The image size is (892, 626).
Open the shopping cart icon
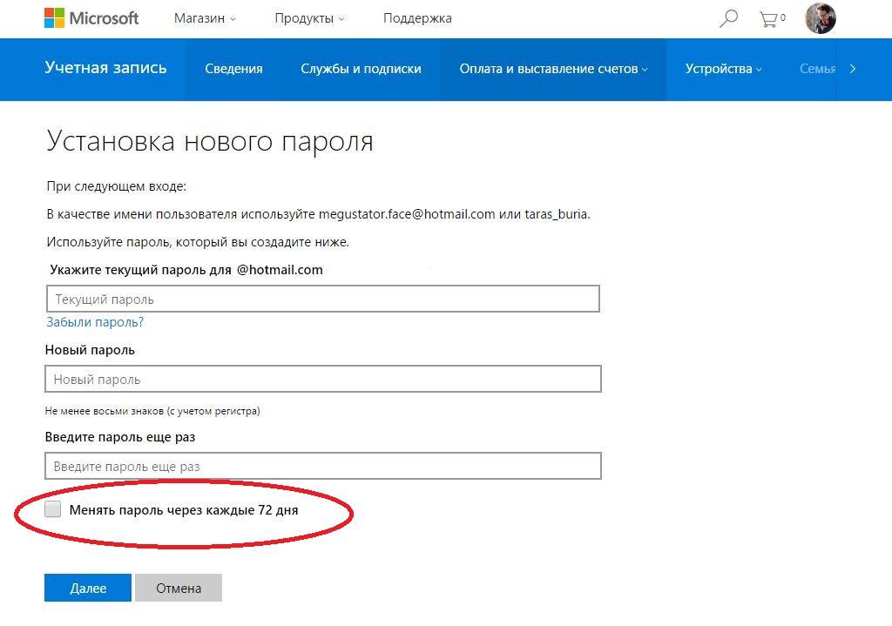coord(771,18)
